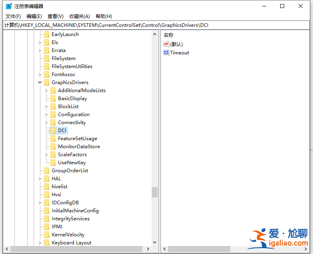313x254 pixels.
Task: Expand the Errata key
Action: [x=40, y=50]
